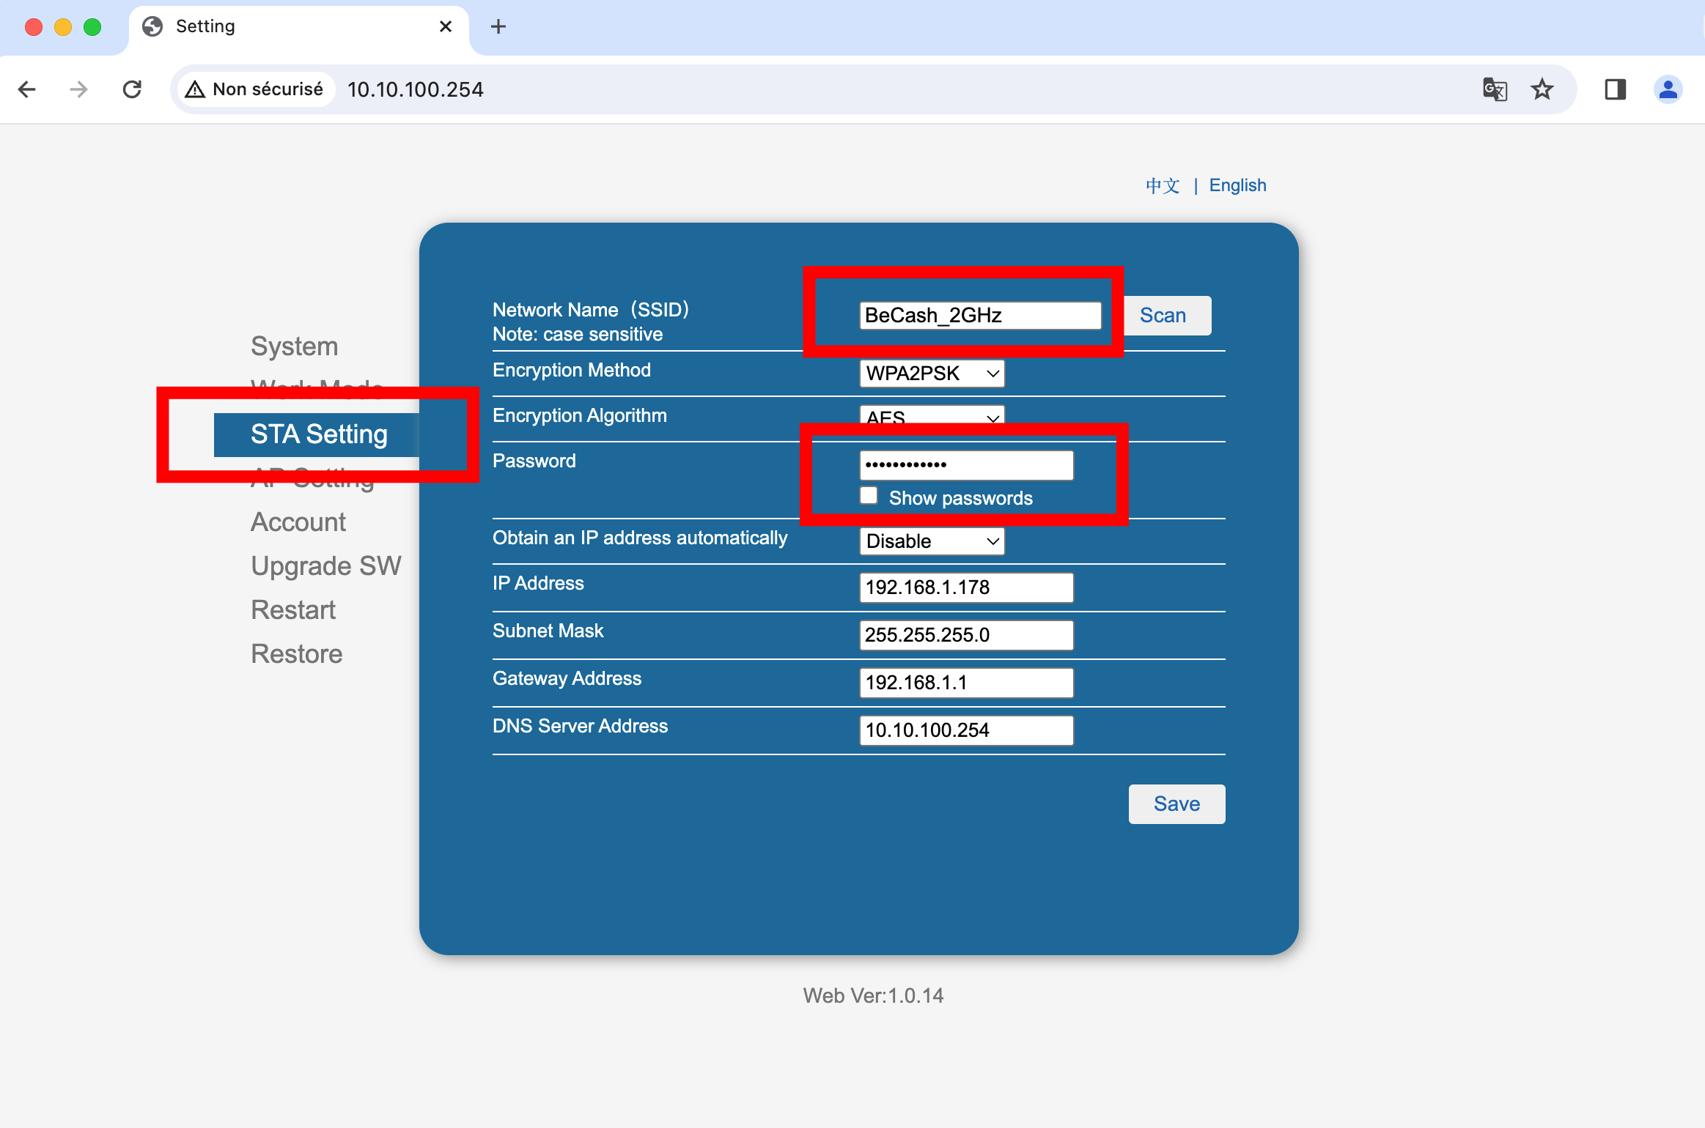1705x1128 pixels.
Task: Open the Google Translate icon
Action: tap(1495, 89)
